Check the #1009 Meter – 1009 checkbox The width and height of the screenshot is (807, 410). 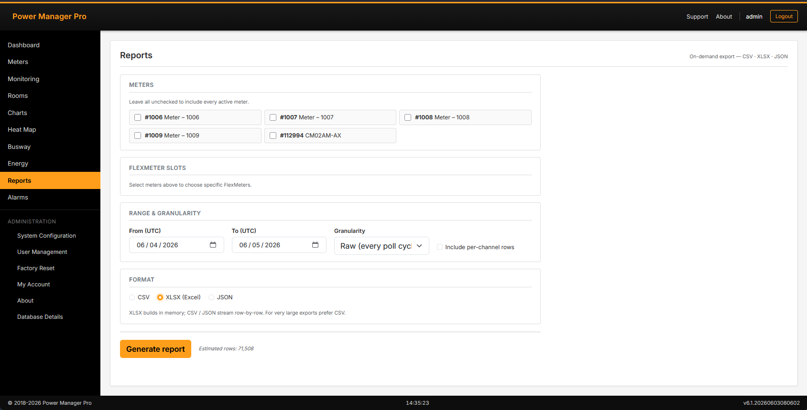point(138,136)
